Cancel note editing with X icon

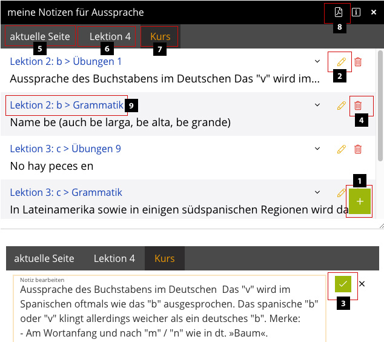(x=362, y=284)
